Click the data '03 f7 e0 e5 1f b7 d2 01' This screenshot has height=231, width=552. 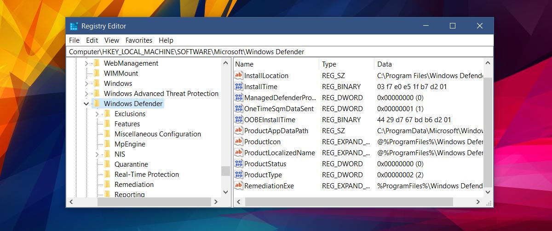412,87
